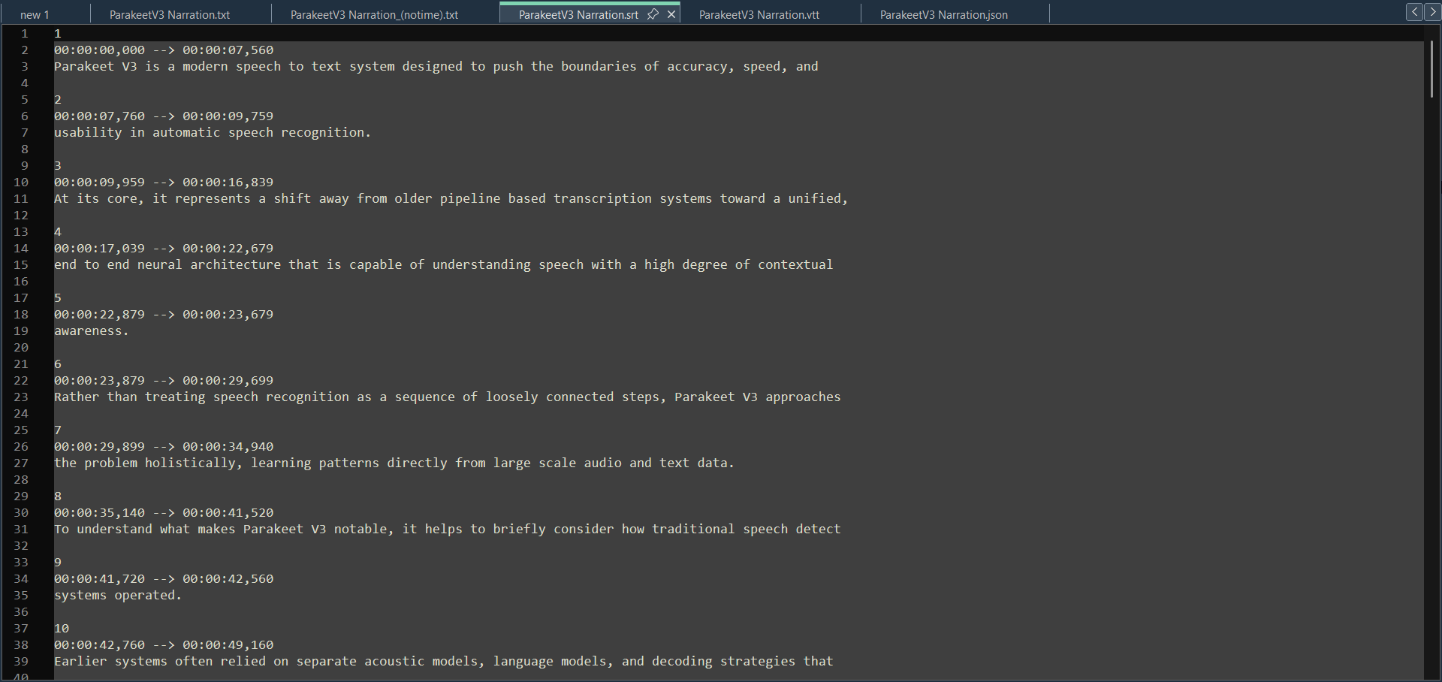This screenshot has width=1442, height=682.
Task: Click the line starting 'To understand what makes'
Action: (448, 530)
